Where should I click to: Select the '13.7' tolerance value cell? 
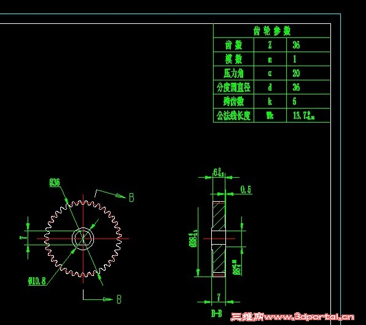308,115
